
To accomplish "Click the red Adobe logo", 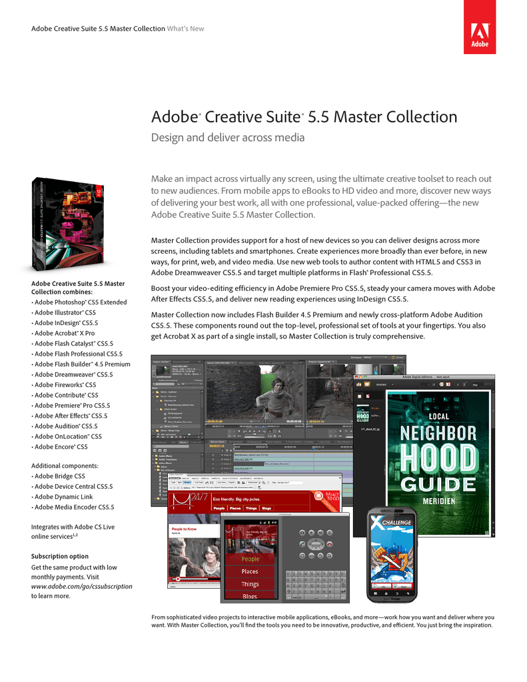I will (x=480, y=27).
